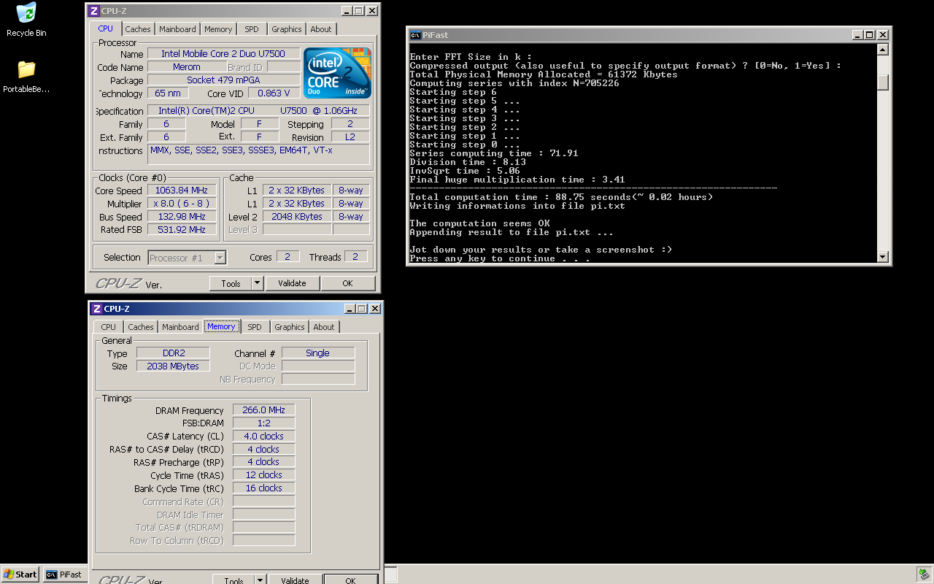Open Graphics tab in top CPU-Z
This screenshot has width=934, height=584.
(287, 29)
